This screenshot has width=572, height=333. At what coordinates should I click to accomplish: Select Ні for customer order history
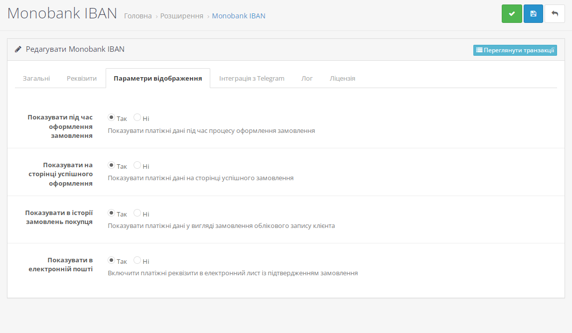[137, 213]
